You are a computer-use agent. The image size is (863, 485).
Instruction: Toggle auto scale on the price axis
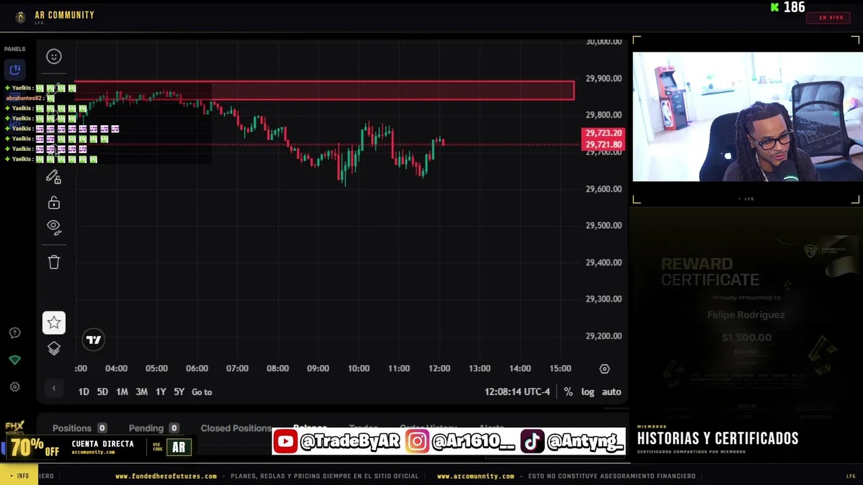tap(612, 392)
